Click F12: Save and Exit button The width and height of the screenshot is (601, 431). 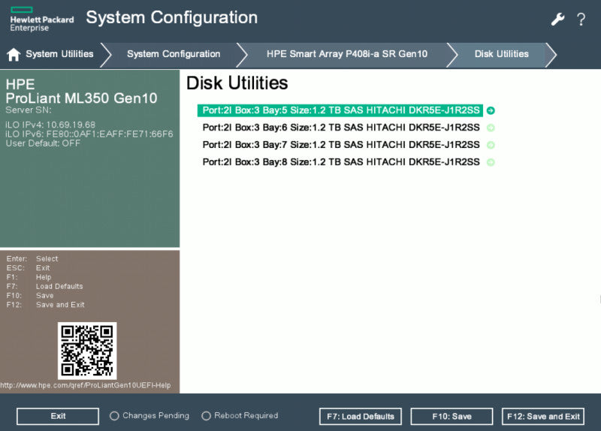[x=543, y=417]
